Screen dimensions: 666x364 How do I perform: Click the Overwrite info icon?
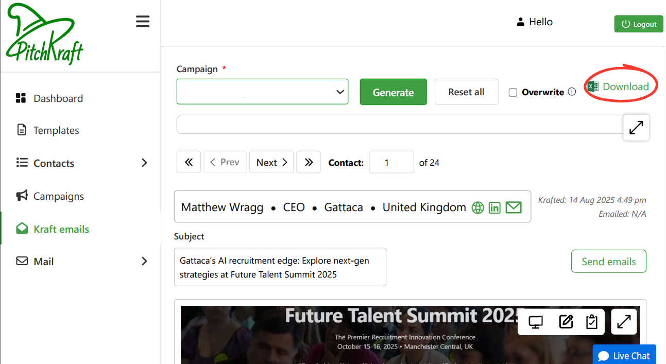point(572,92)
